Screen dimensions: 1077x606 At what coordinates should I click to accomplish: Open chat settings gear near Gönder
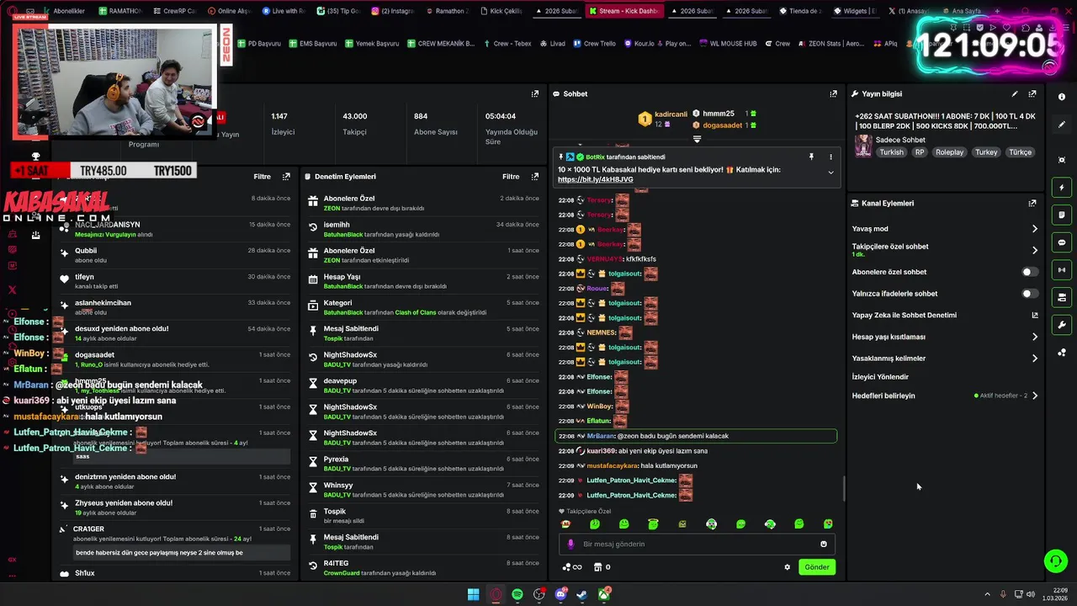[x=788, y=567]
